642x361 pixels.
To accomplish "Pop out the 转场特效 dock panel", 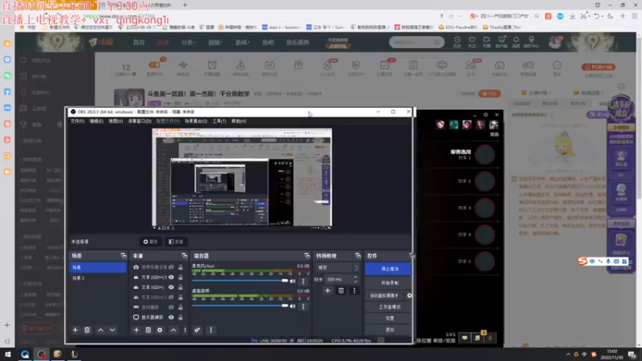I will (358, 255).
